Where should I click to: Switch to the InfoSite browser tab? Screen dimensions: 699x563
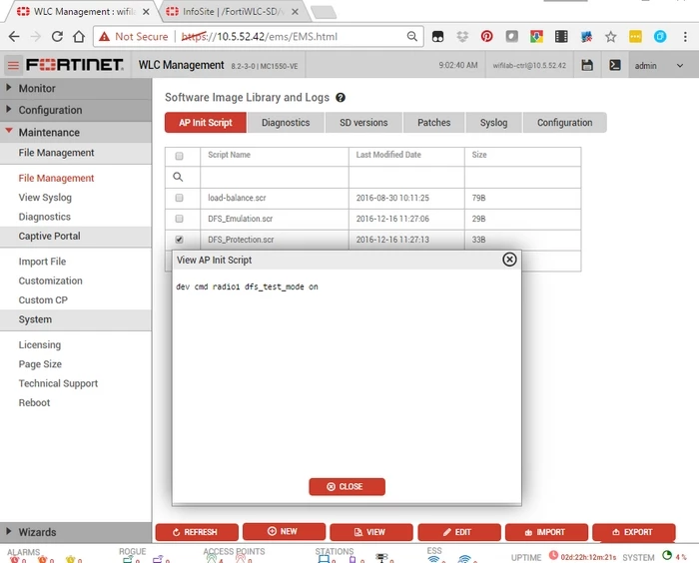pyautogui.click(x=233, y=12)
